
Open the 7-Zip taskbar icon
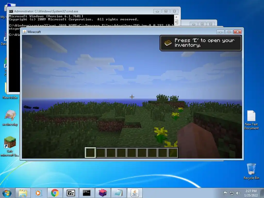pos(71,193)
